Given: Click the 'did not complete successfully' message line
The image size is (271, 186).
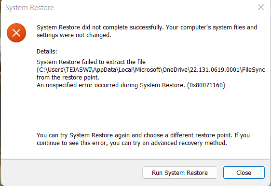Looking at the screenshot, I should [x=147, y=27].
